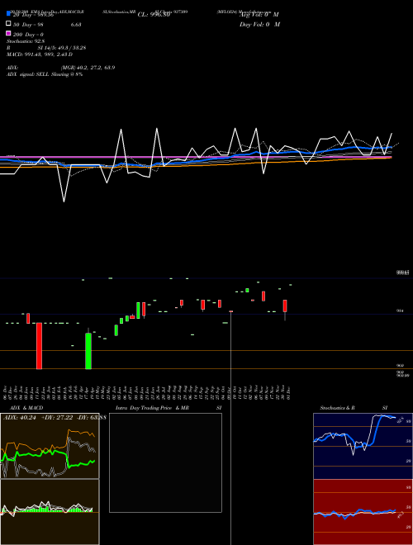Click the '200 Day = 0' legend label

point(28,34)
